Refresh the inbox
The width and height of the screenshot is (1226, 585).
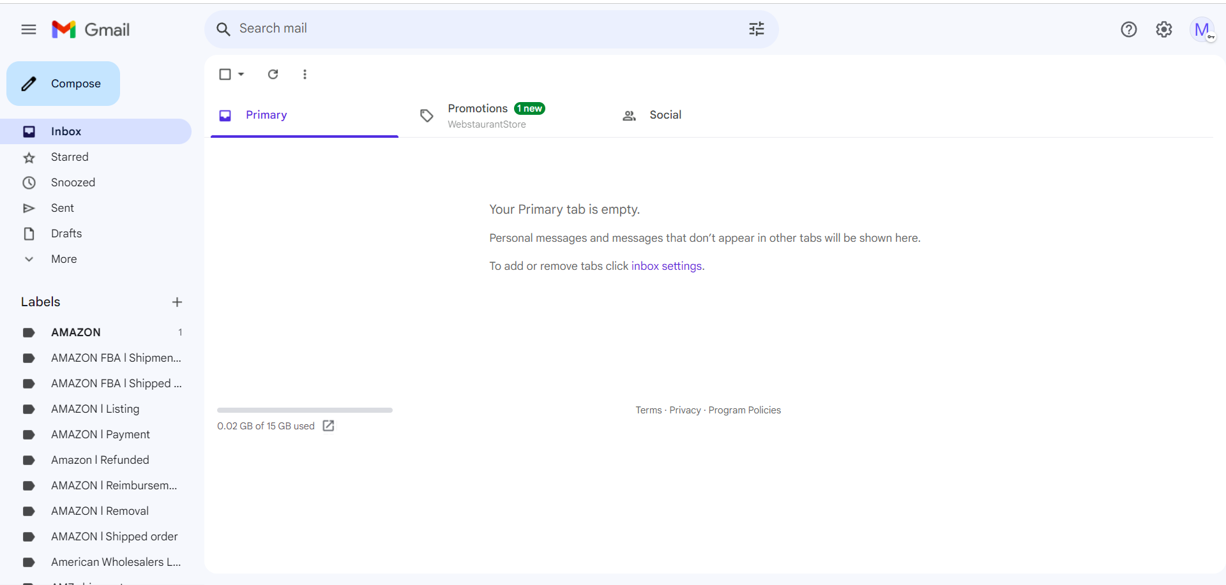pyautogui.click(x=273, y=74)
